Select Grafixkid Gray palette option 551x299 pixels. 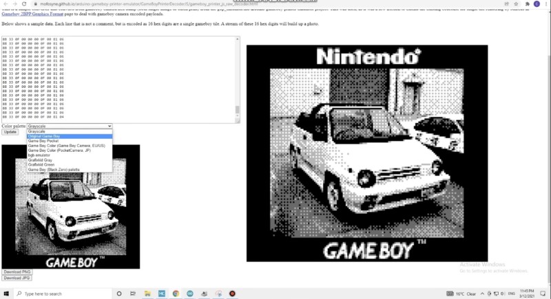click(70, 160)
